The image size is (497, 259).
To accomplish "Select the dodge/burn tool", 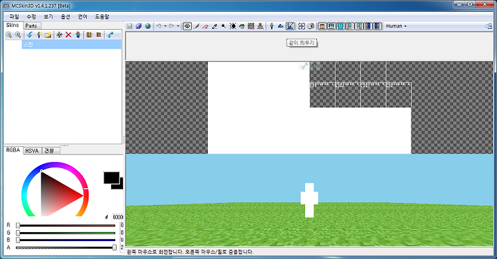I will (224, 26).
